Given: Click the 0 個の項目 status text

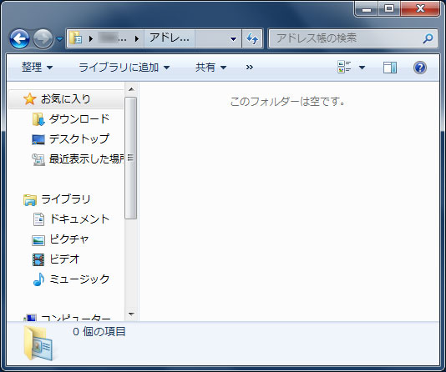Looking at the screenshot, I should (x=99, y=331).
